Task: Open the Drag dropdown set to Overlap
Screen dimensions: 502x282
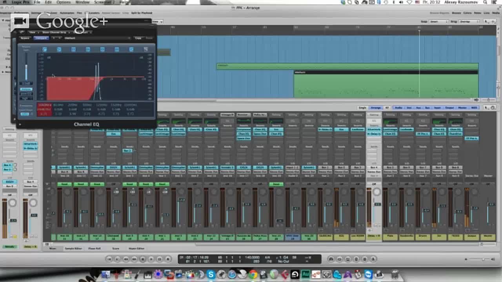Action: click(x=469, y=22)
